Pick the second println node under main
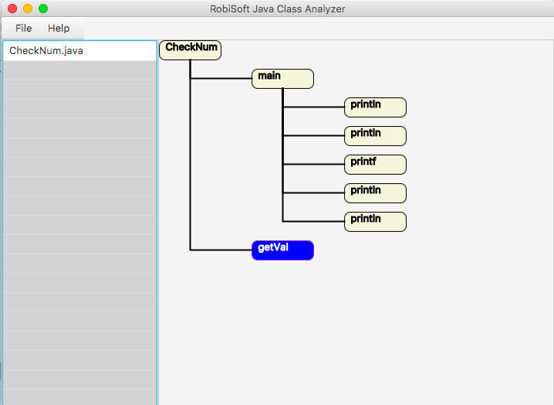The width and height of the screenshot is (554, 405). point(375,136)
